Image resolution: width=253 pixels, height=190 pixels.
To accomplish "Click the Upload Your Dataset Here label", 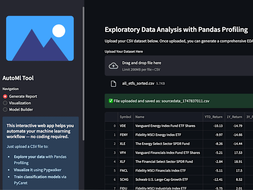I will point(124,51).
